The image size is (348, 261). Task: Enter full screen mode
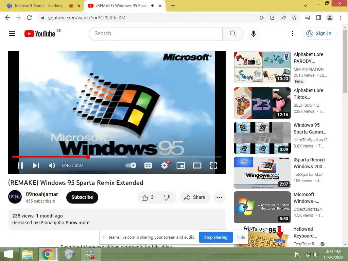point(213,166)
